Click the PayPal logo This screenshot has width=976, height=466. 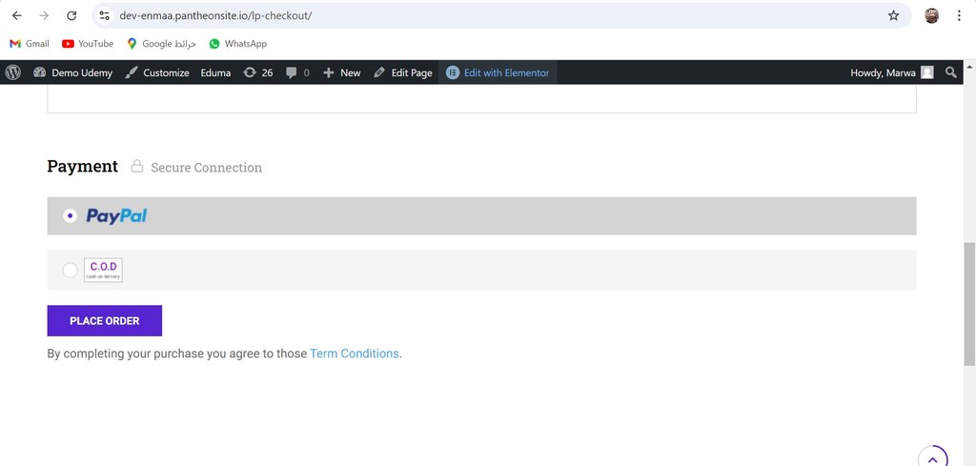[116, 216]
